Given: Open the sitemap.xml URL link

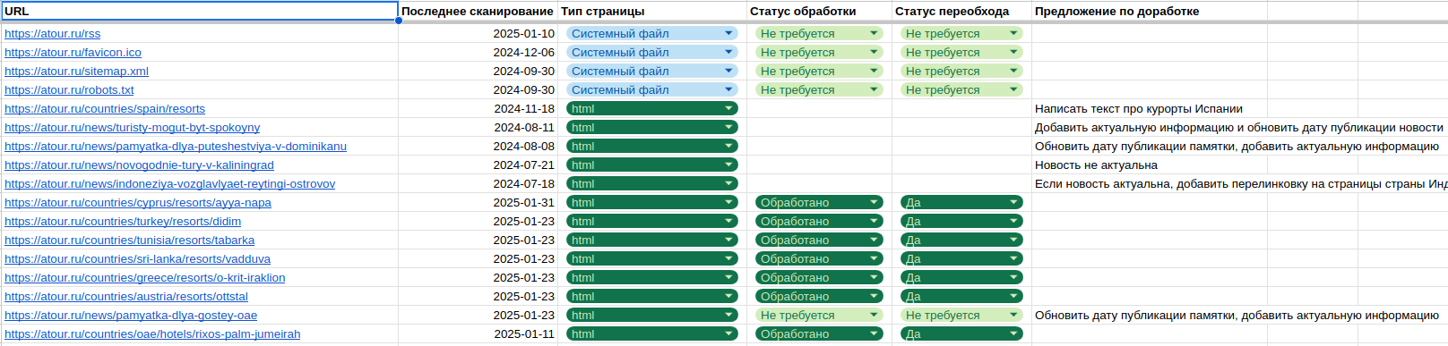Looking at the screenshot, I should click(x=76, y=72).
